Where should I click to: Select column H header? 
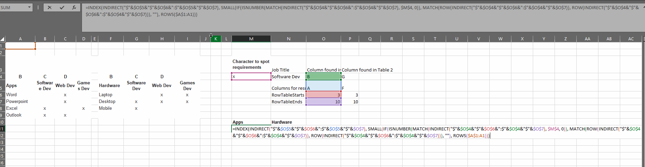click(x=162, y=39)
